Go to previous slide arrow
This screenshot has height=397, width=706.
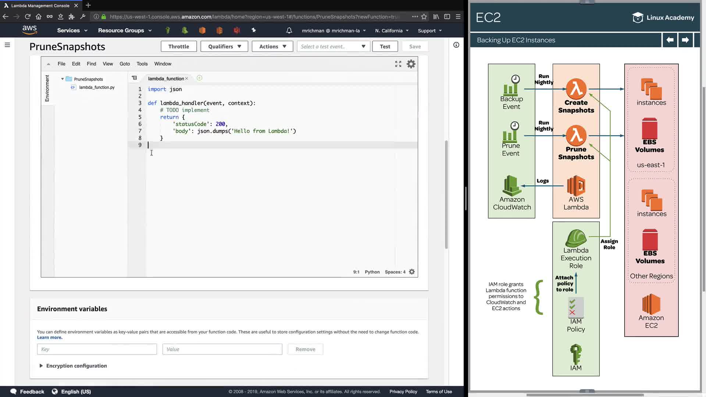pyautogui.click(x=670, y=40)
